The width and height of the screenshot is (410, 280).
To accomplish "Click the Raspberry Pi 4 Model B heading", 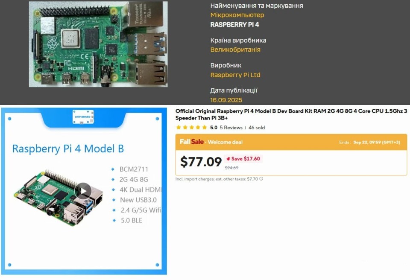I will 68,149.
